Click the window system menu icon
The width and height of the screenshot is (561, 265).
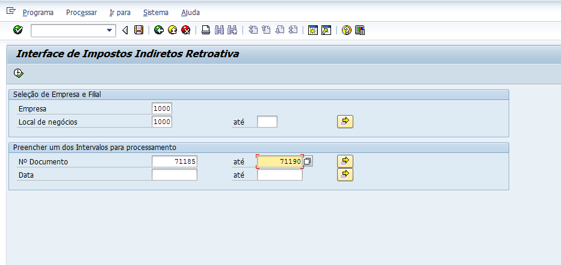11,11
